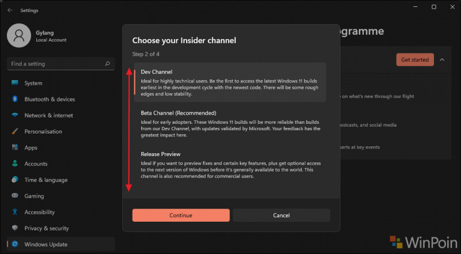The width and height of the screenshot is (461, 254).
Task: Click the Time & language globe icon
Action: click(x=15, y=180)
